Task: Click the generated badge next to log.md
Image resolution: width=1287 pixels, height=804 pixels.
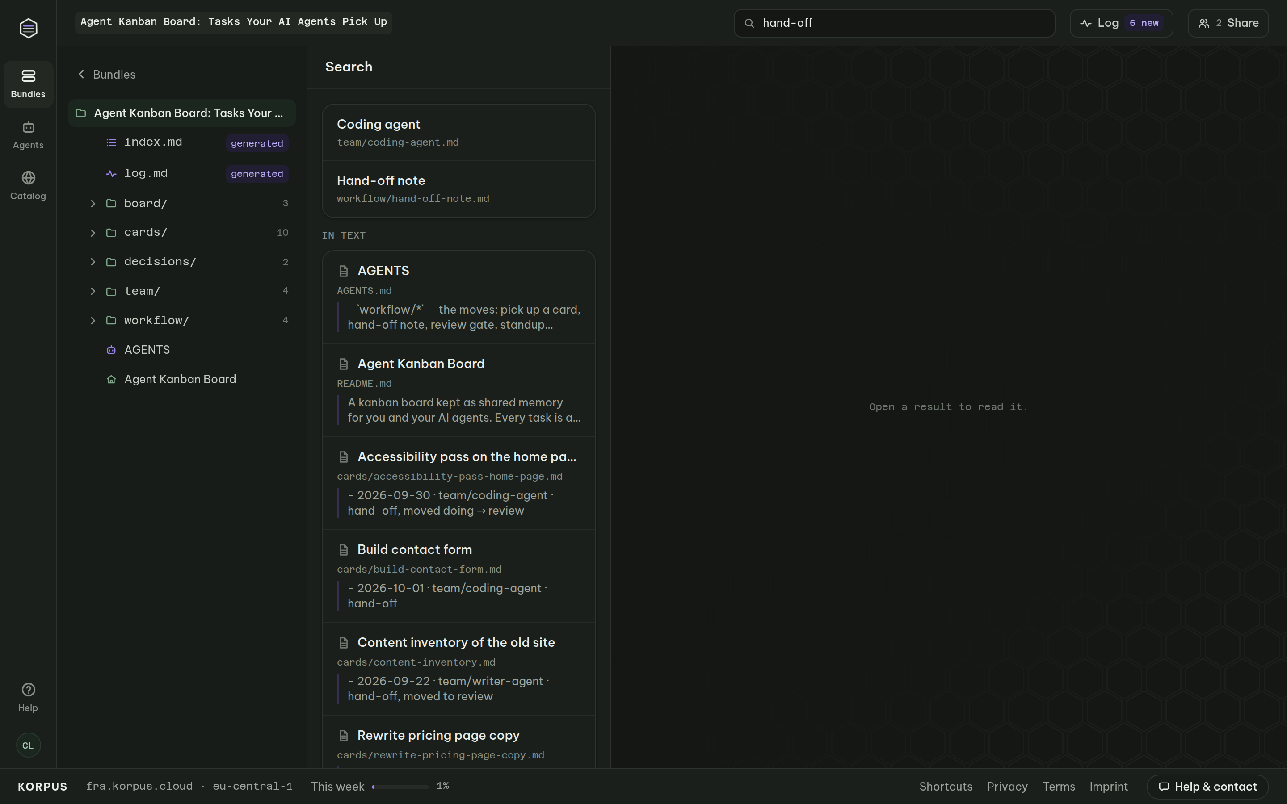Action: click(x=257, y=174)
